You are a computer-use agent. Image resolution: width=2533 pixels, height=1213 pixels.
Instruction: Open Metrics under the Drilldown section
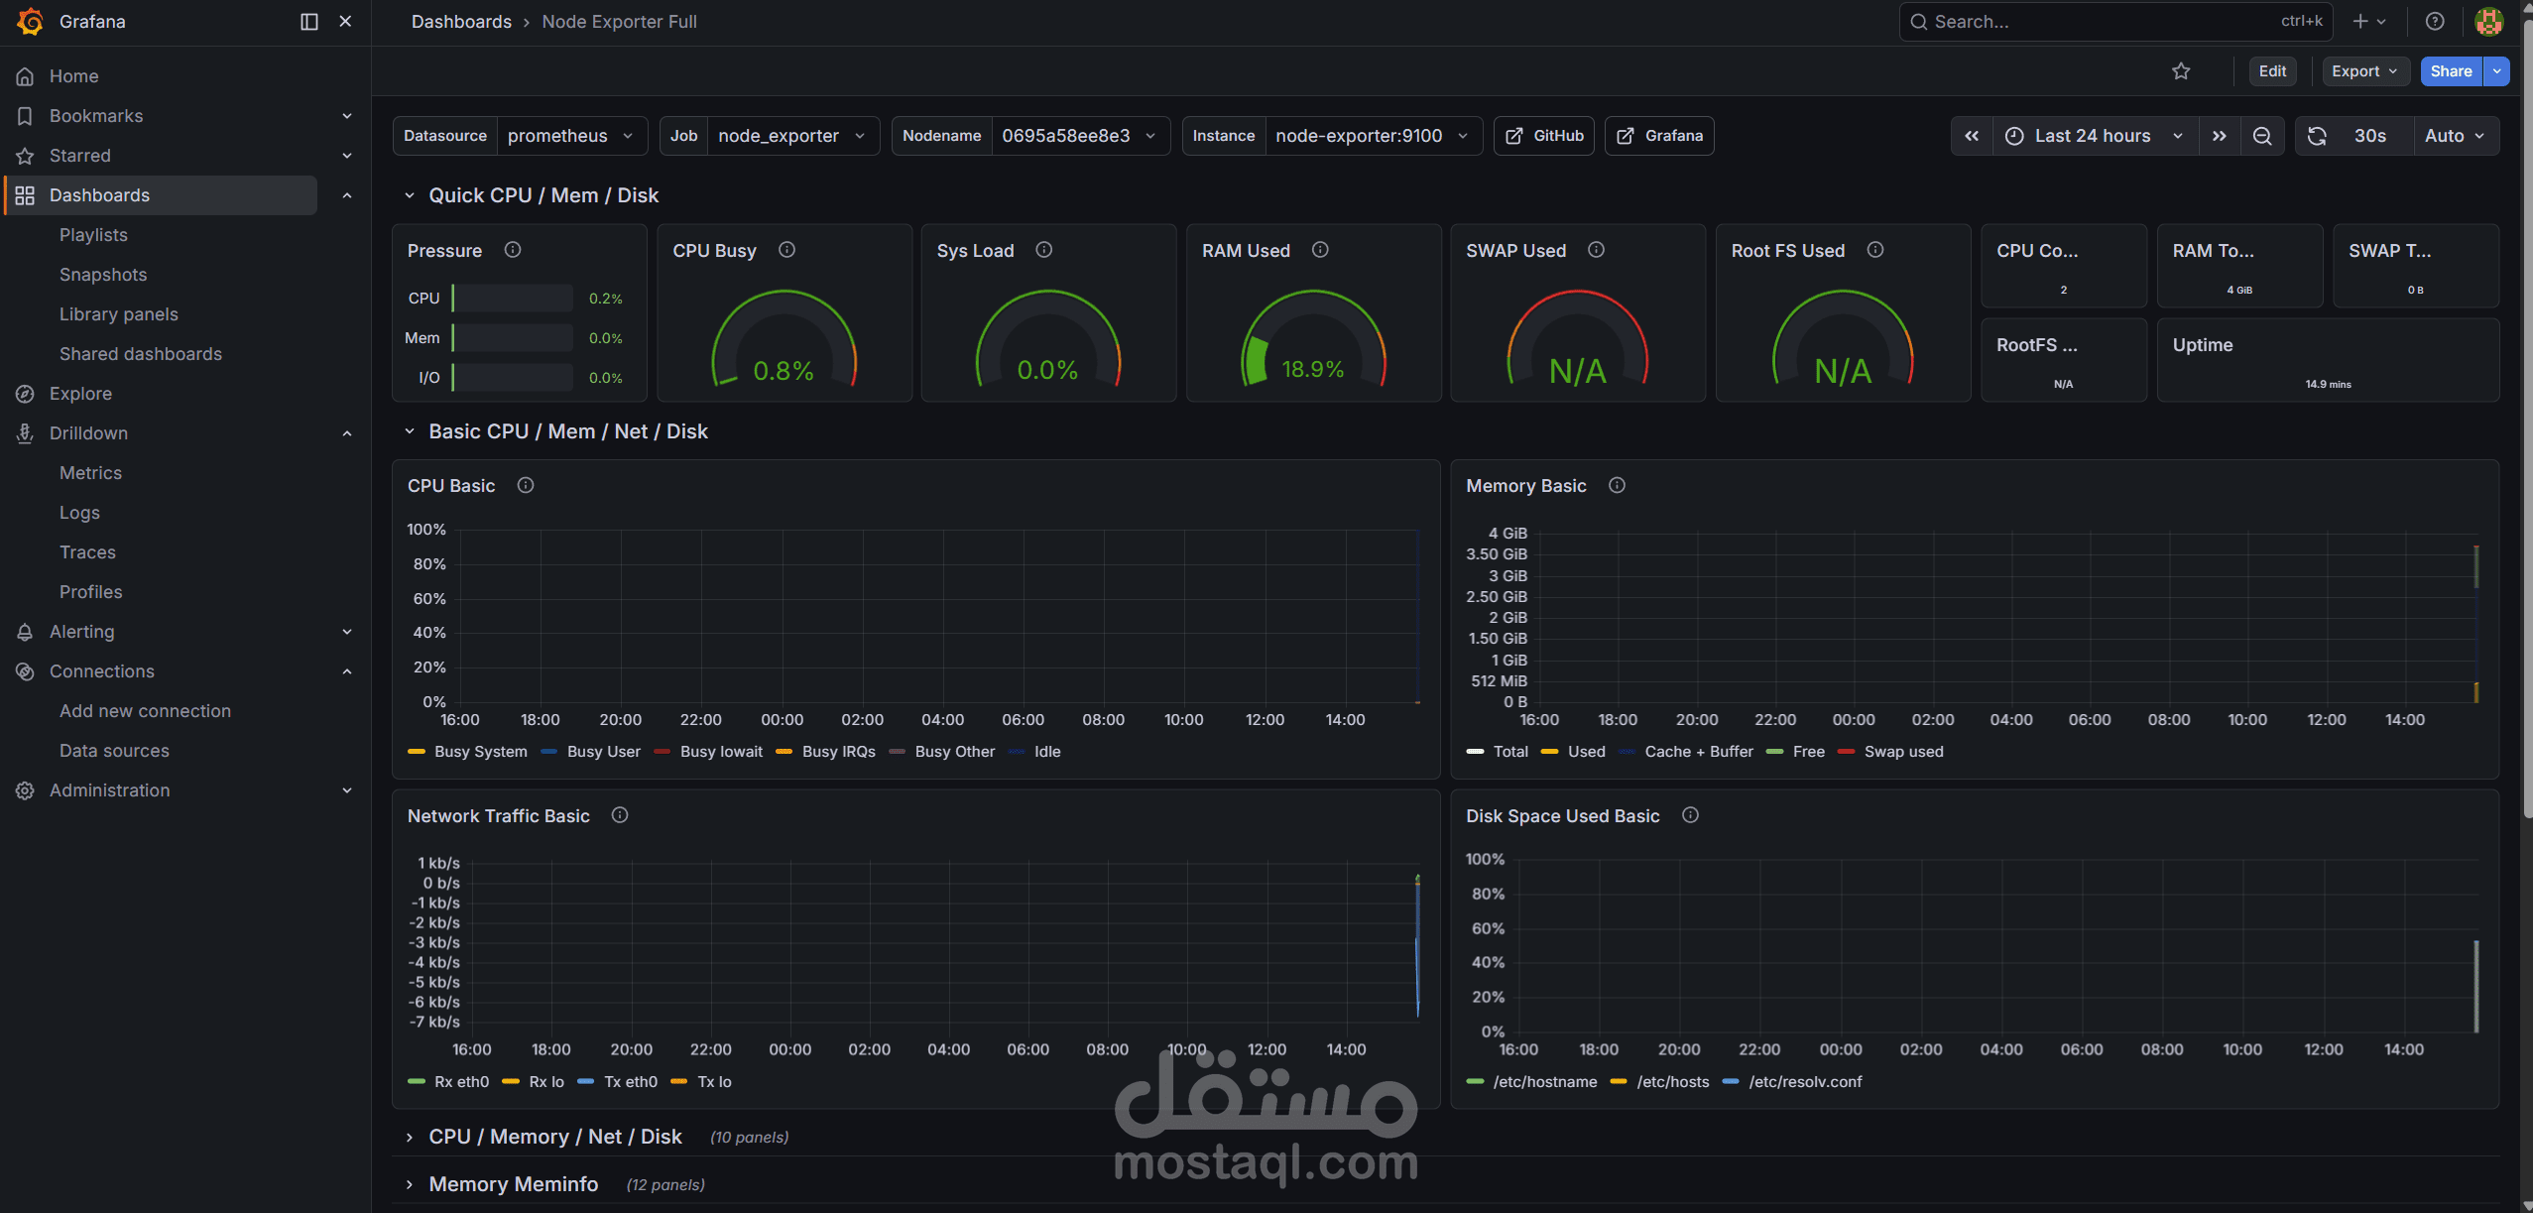point(90,472)
